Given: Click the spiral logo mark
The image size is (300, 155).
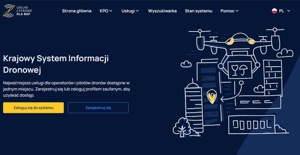Looking at the screenshot, I should 9,10.
